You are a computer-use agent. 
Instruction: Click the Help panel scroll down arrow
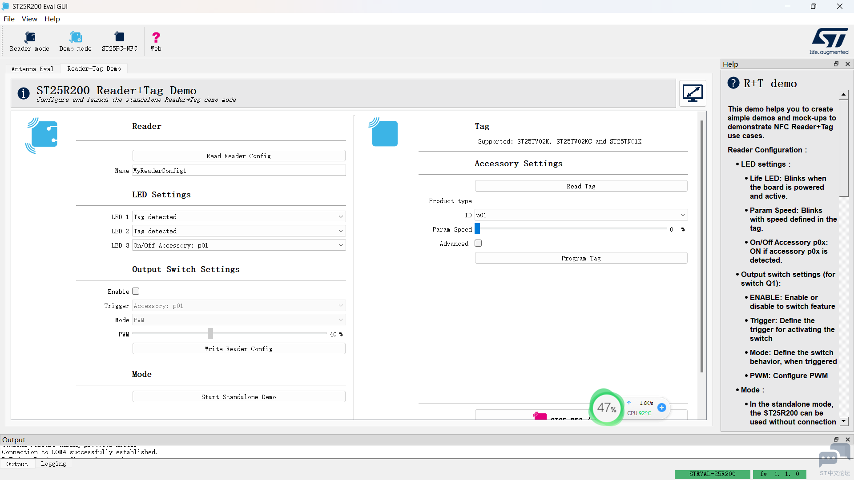click(x=843, y=421)
